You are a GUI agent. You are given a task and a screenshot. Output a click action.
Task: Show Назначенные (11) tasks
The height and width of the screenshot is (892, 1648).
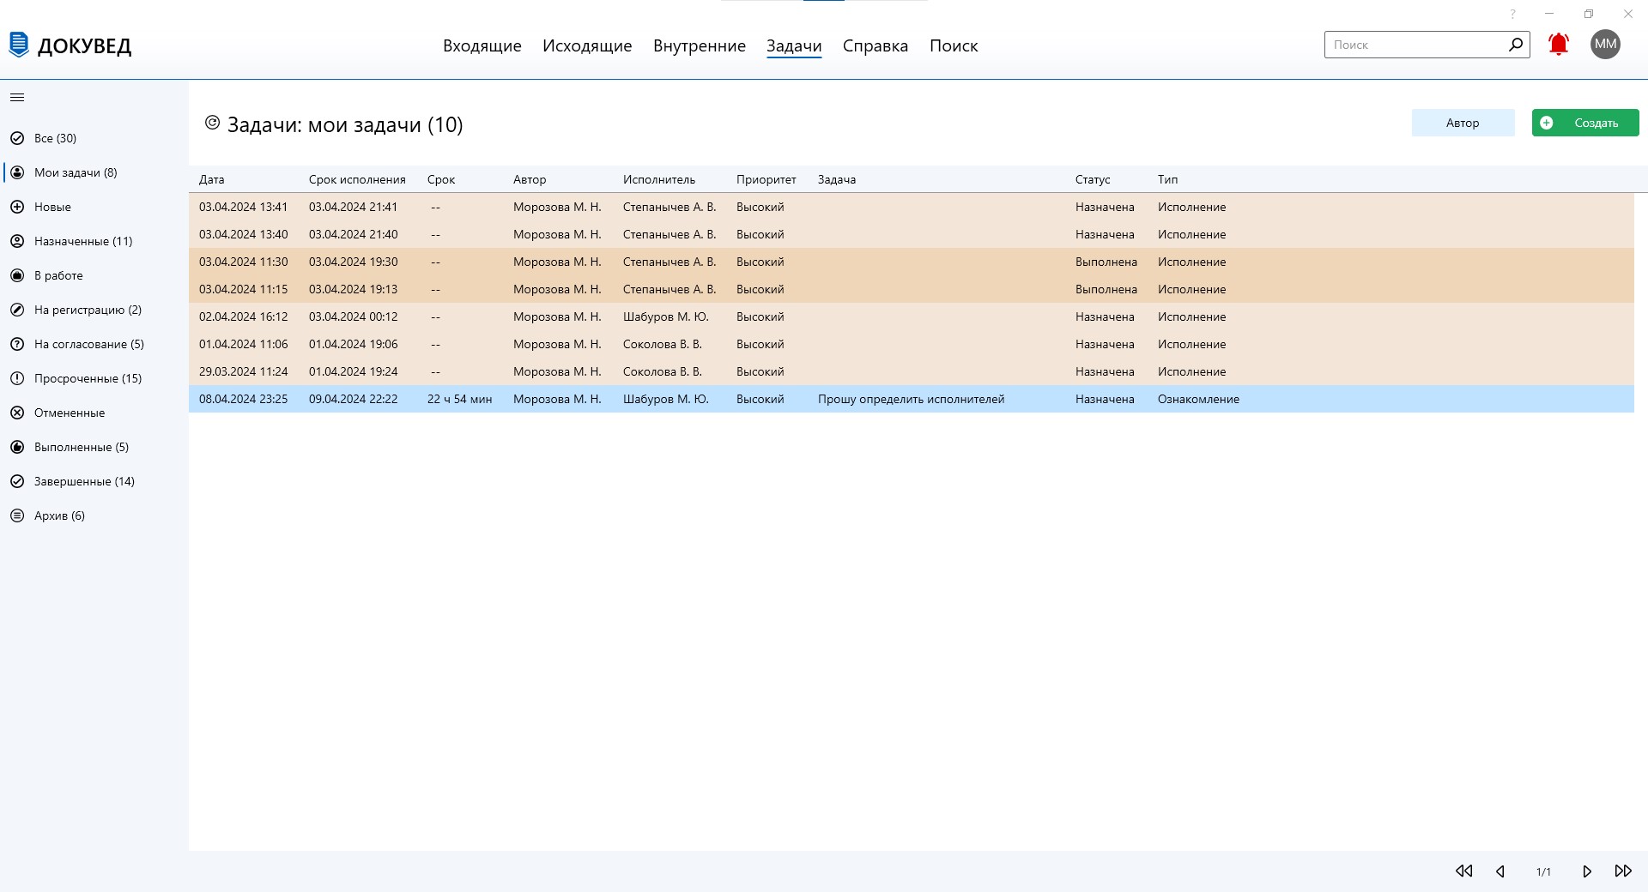pos(83,241)
